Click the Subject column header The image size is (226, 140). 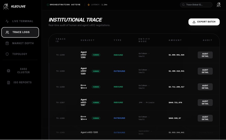(87, 40)
